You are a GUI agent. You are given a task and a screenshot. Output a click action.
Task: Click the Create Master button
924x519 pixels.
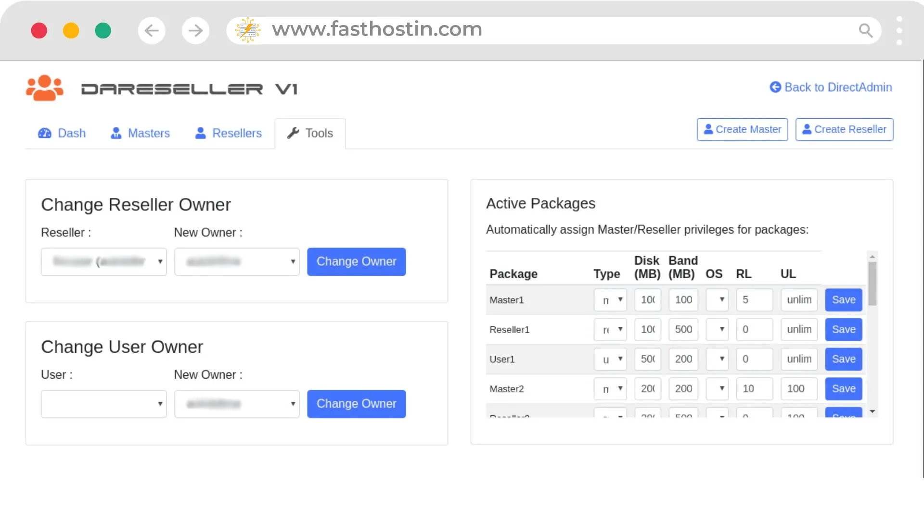[742, 129]
